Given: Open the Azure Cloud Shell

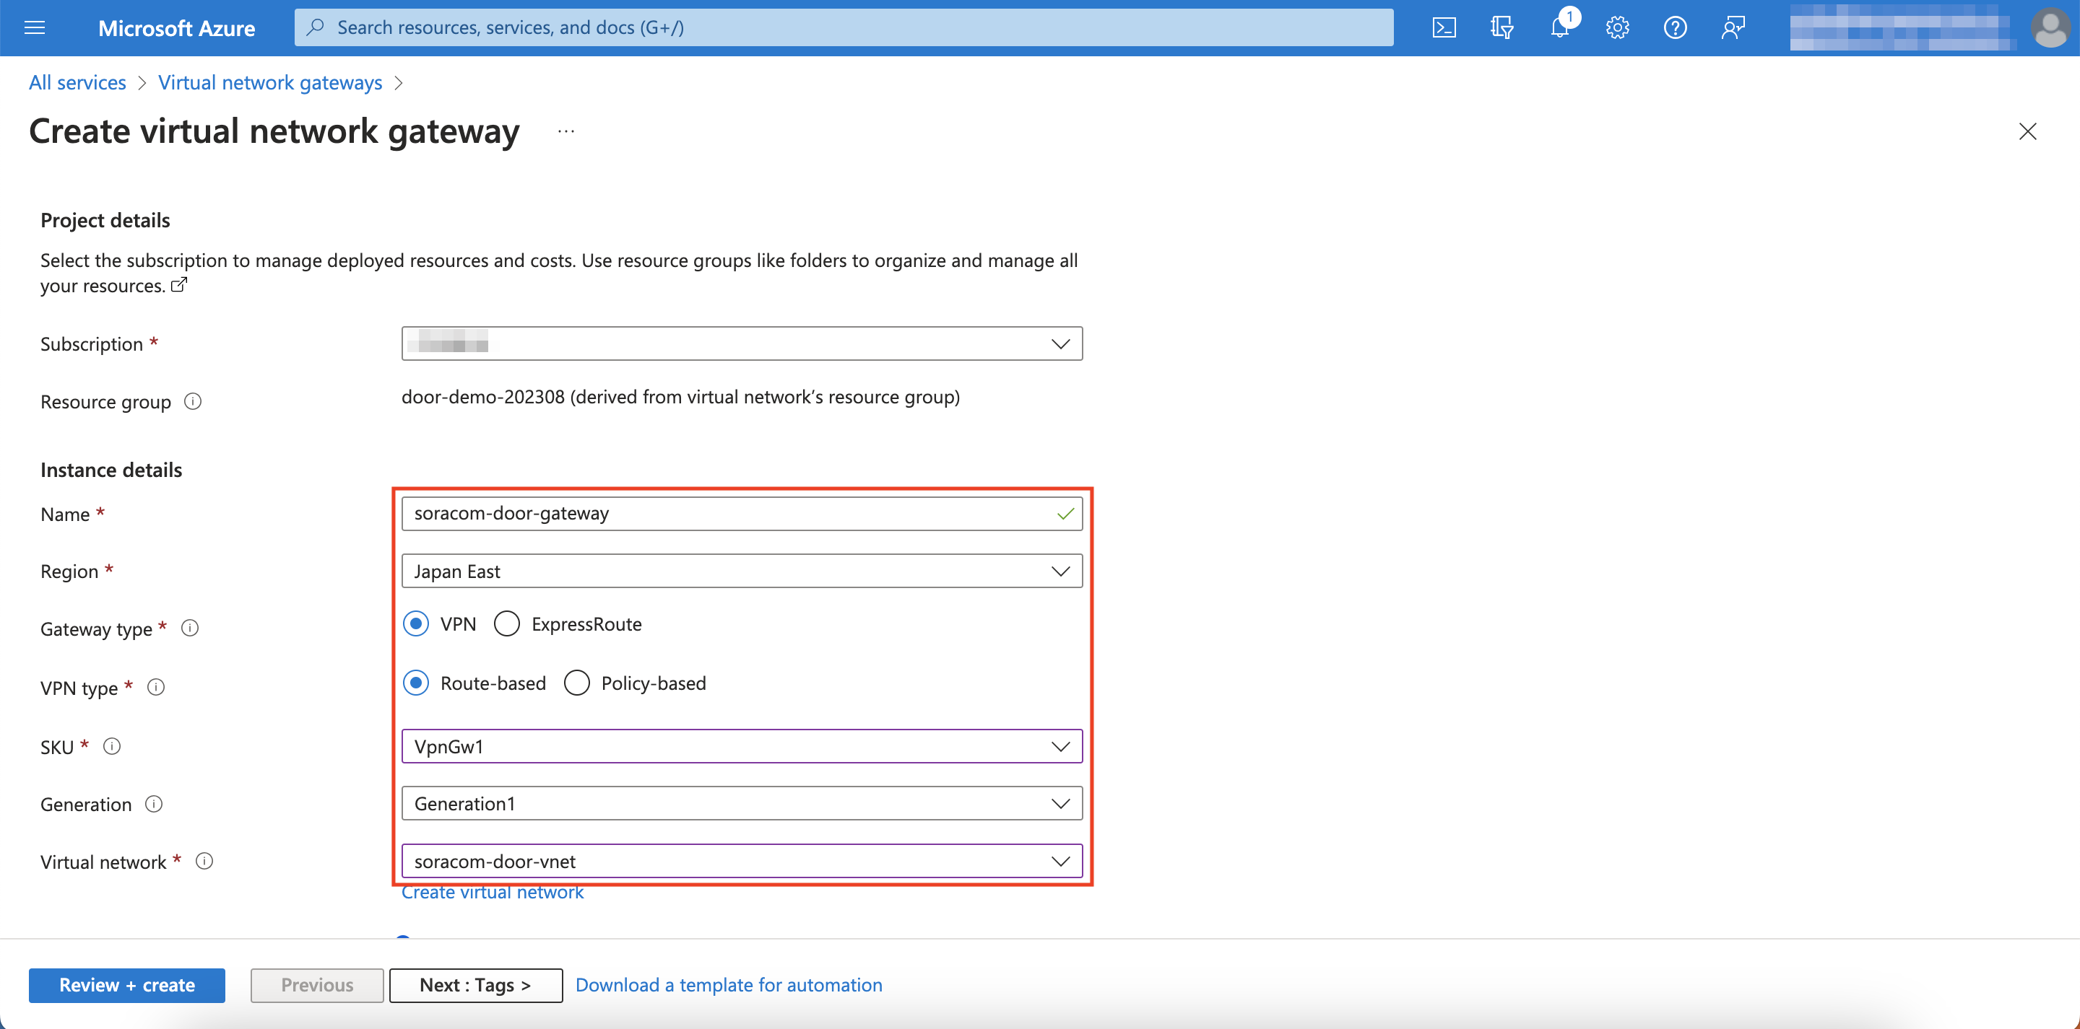Looking at the screenshot, I should [x=1444, y=27].
